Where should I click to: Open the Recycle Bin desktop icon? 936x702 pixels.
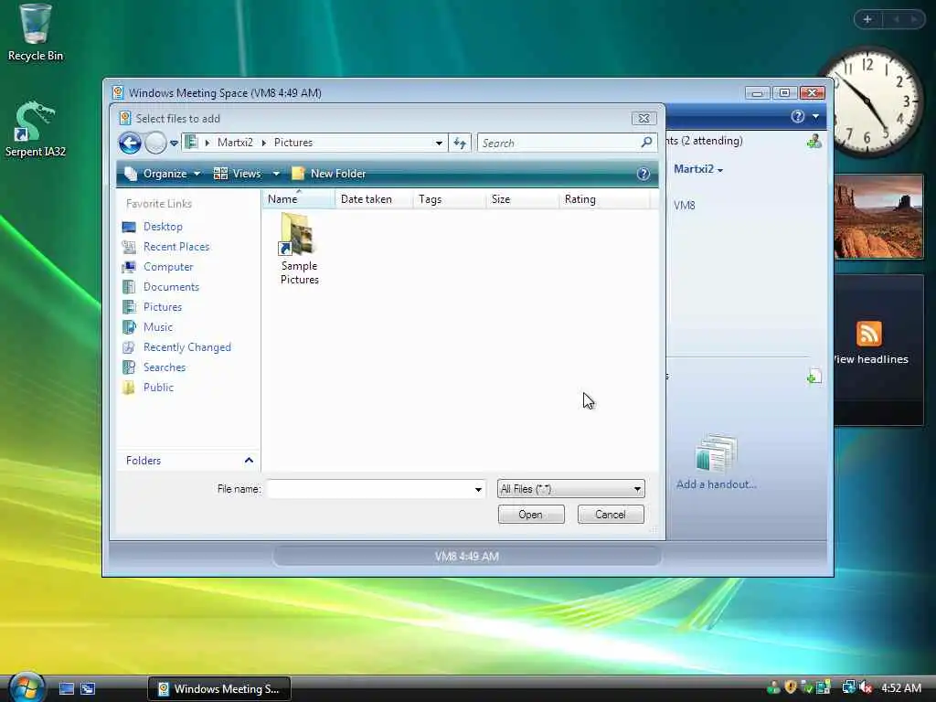35,33
